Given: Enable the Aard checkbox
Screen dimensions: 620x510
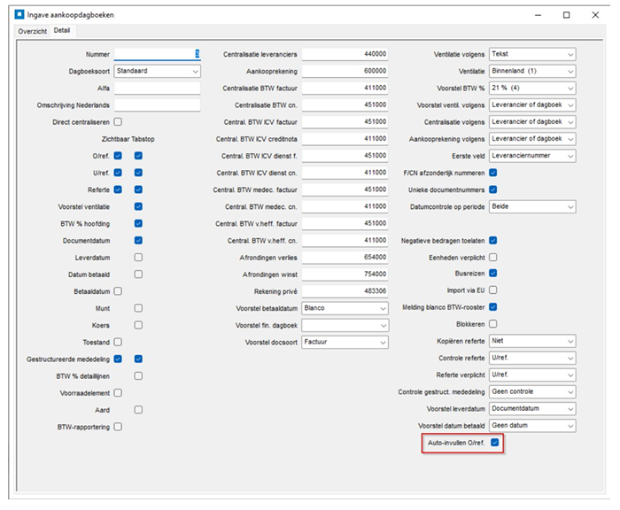Looking at the screenshot, I should point(138,410).
